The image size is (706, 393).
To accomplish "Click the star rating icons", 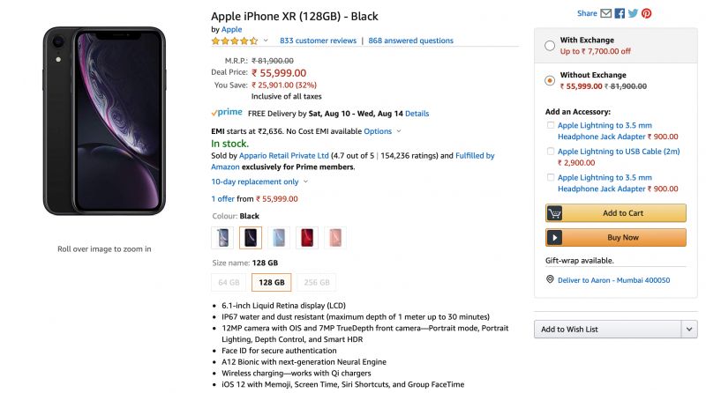I will (234, 41).
